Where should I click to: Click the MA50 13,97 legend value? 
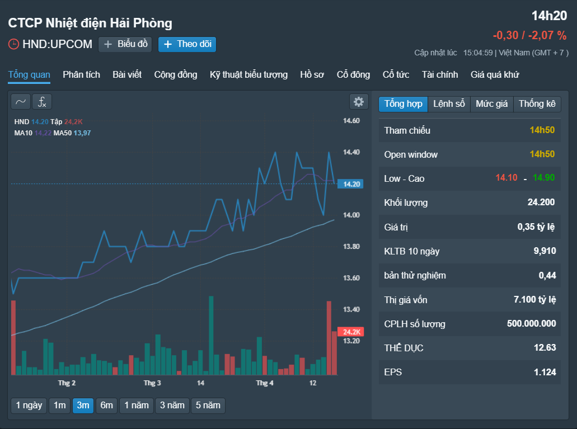[82, 133]
